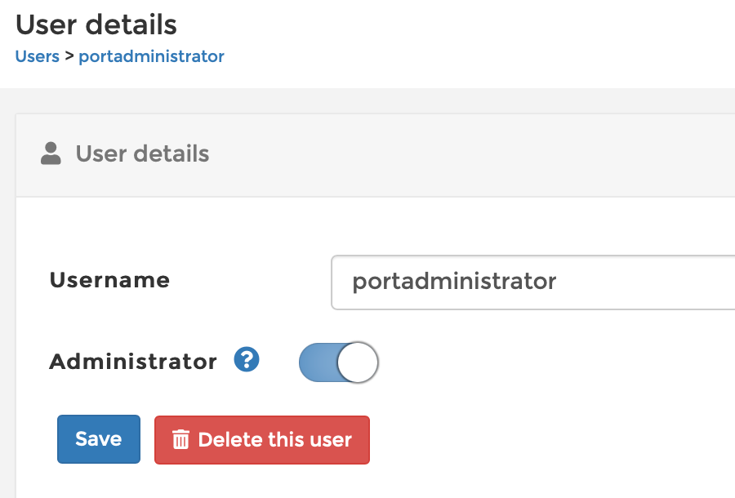Delete this user via the red button
735x498 pixels.
[262, 440]
